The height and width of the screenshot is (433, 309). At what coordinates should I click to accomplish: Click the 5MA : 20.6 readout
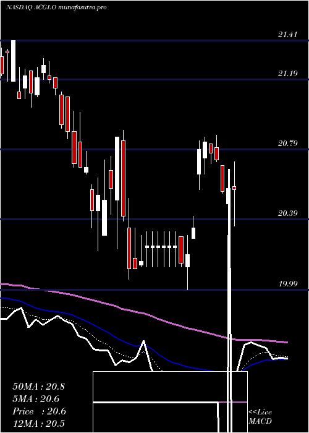[36, 399]
